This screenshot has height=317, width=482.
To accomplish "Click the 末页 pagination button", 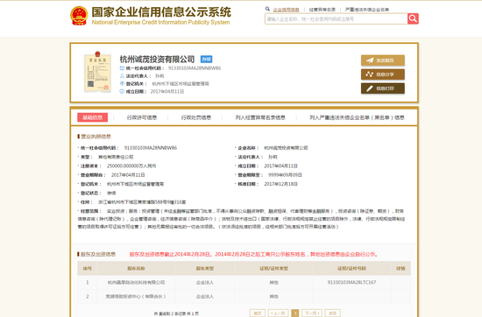I will tap(333, 313).
